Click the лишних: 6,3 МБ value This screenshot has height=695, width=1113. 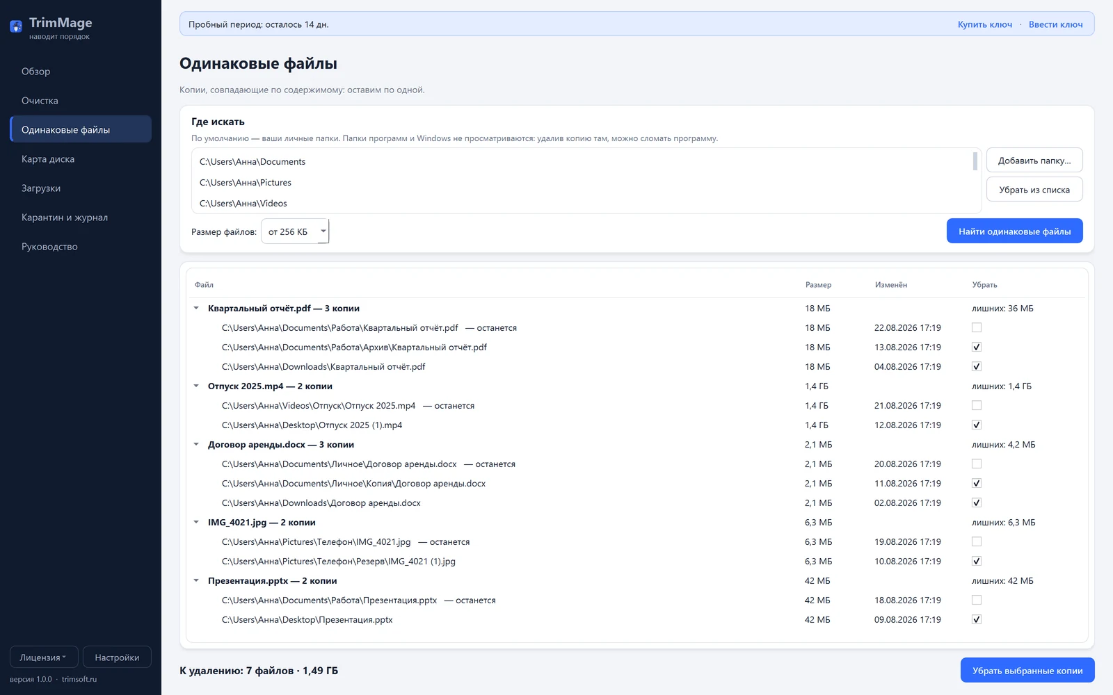coord(1004,522)
